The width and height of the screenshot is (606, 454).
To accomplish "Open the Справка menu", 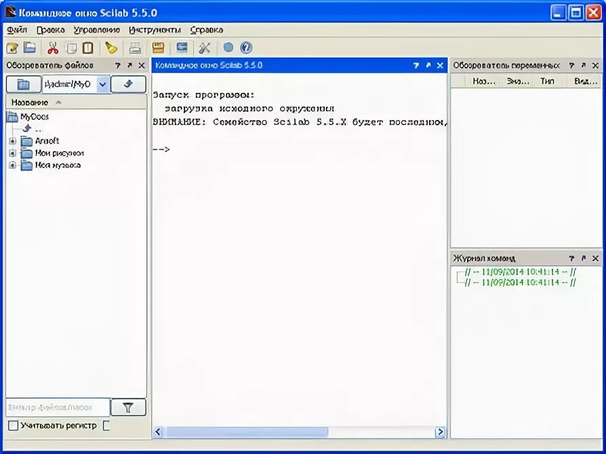I will tap(207, 30).
